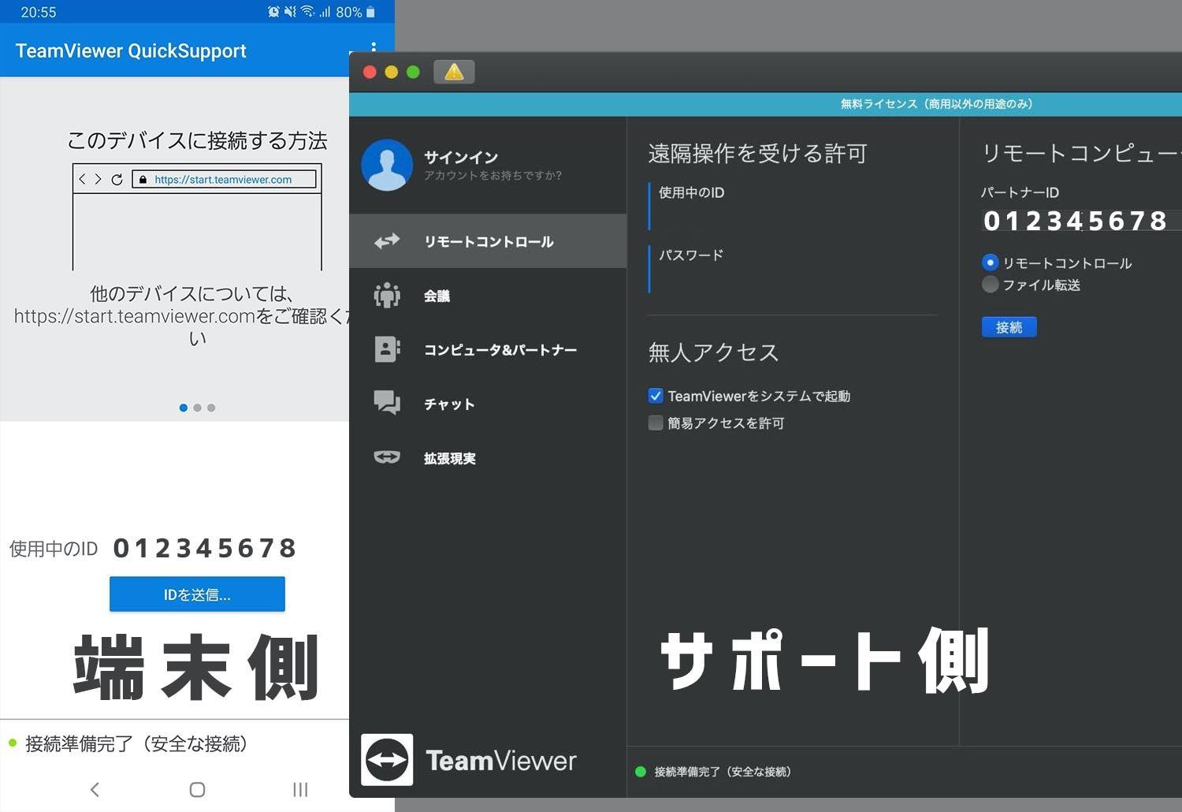Tap このデバイスに接続する方法 heading
Screen dimensions: 1182x812
197,140
